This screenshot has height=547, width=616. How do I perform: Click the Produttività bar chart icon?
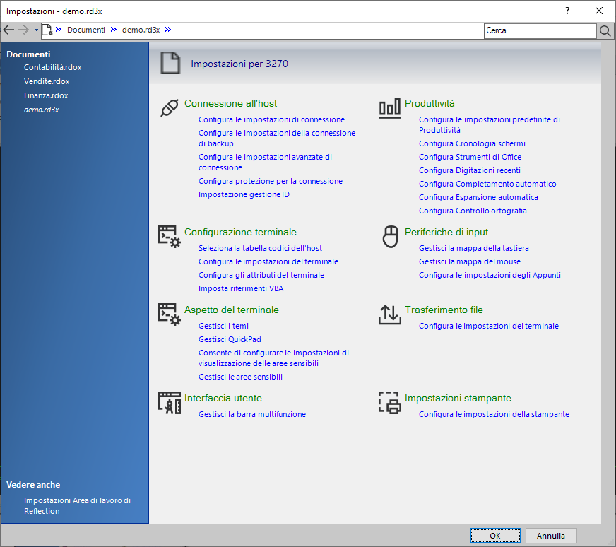[x=389, y=108]
